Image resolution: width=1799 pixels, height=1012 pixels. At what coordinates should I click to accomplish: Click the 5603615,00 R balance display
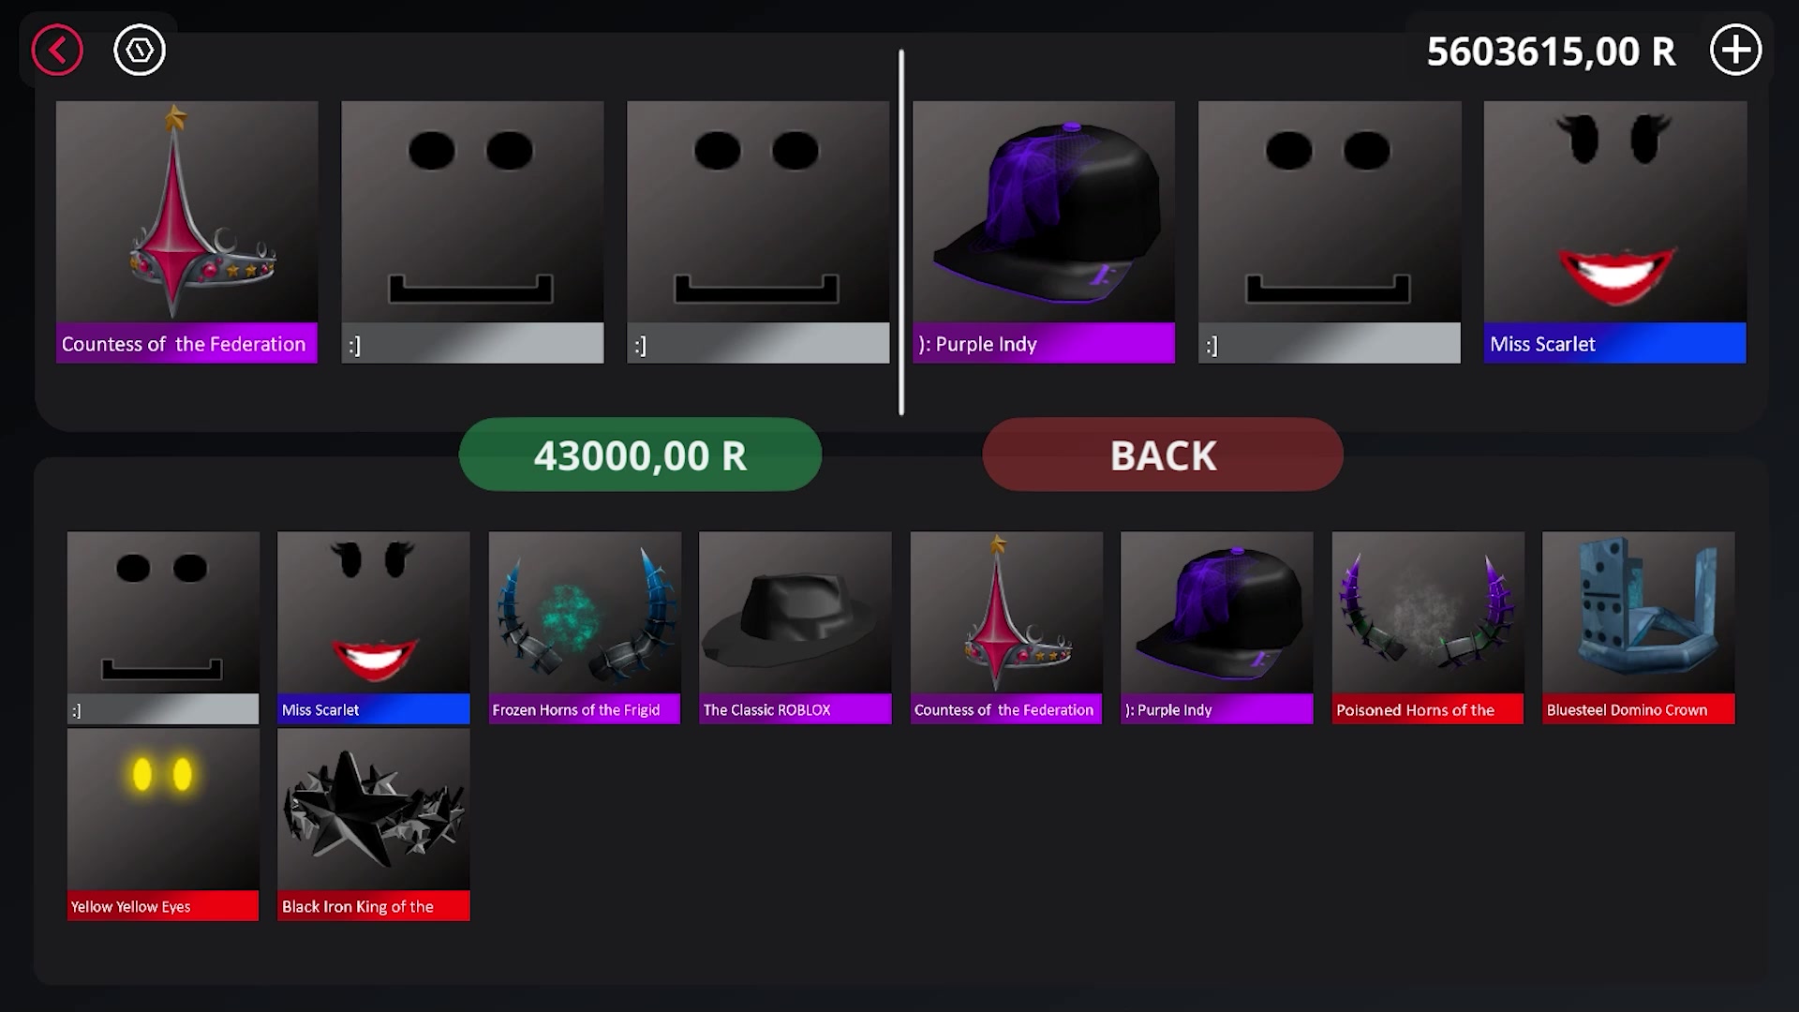(x=1551, y=52)
